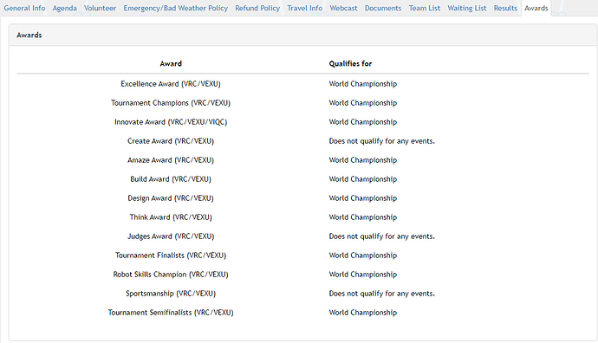Click World Championship for Tournament Finalists
598x343 pixels.
click(x=363, y=256)
